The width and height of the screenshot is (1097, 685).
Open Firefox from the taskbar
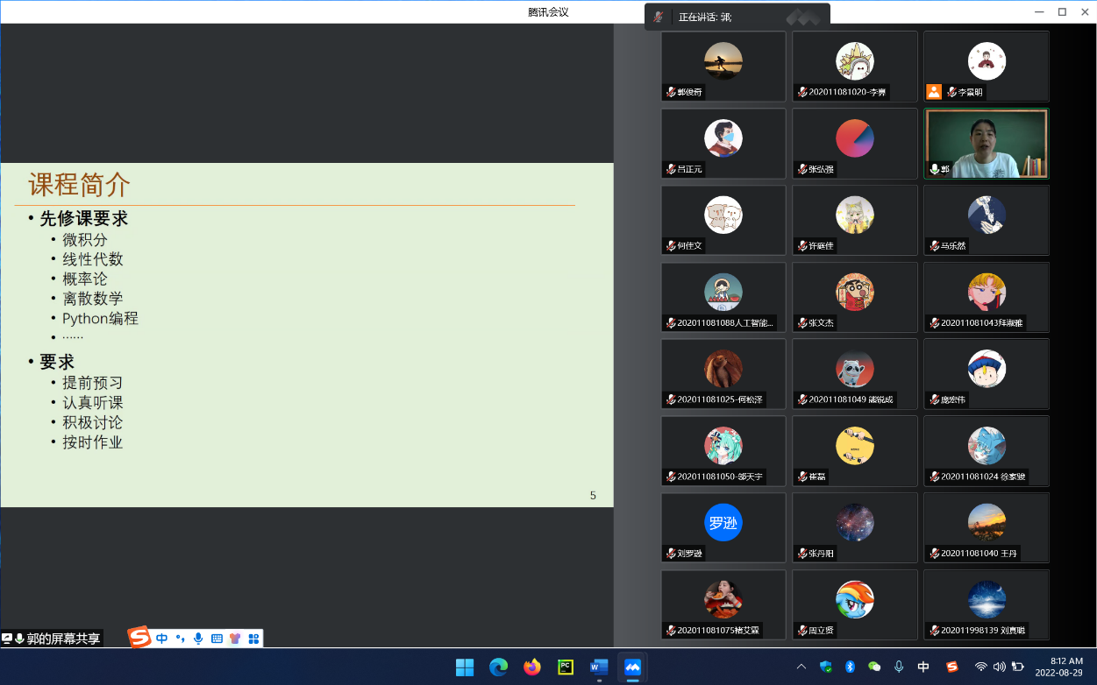pos(532,667)
